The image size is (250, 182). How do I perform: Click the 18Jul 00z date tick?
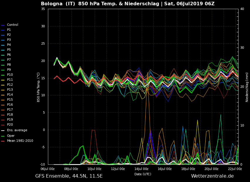[188, 169]
